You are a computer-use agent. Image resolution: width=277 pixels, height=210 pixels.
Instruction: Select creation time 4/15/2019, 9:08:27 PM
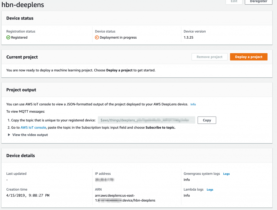click(28, 195)
